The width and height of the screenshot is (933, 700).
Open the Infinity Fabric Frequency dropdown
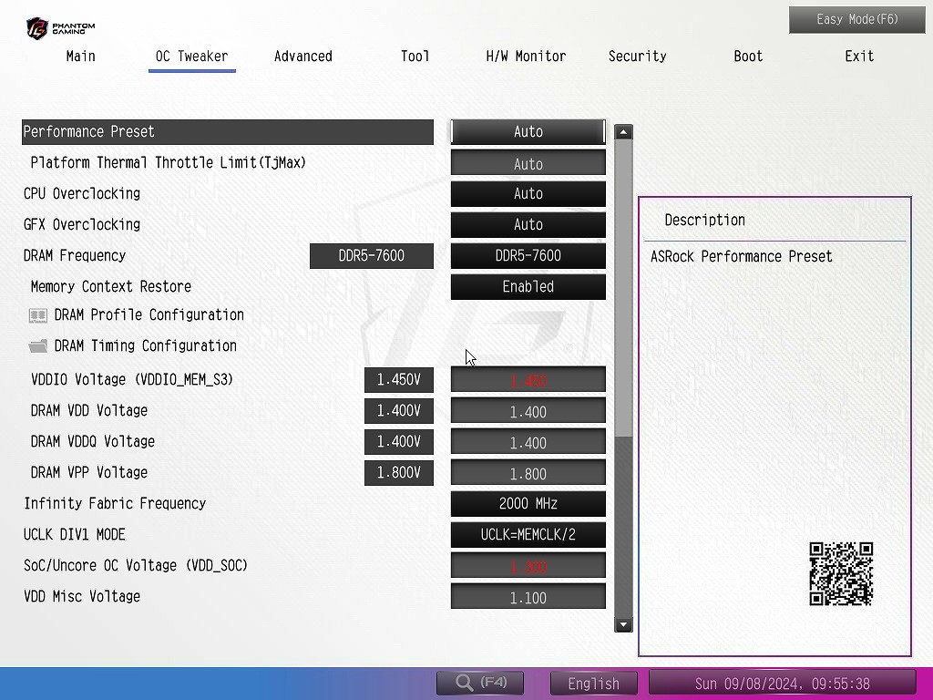528,503
